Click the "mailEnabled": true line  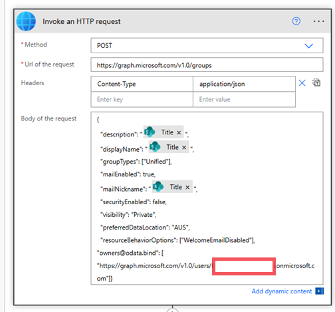click(128, 174)
